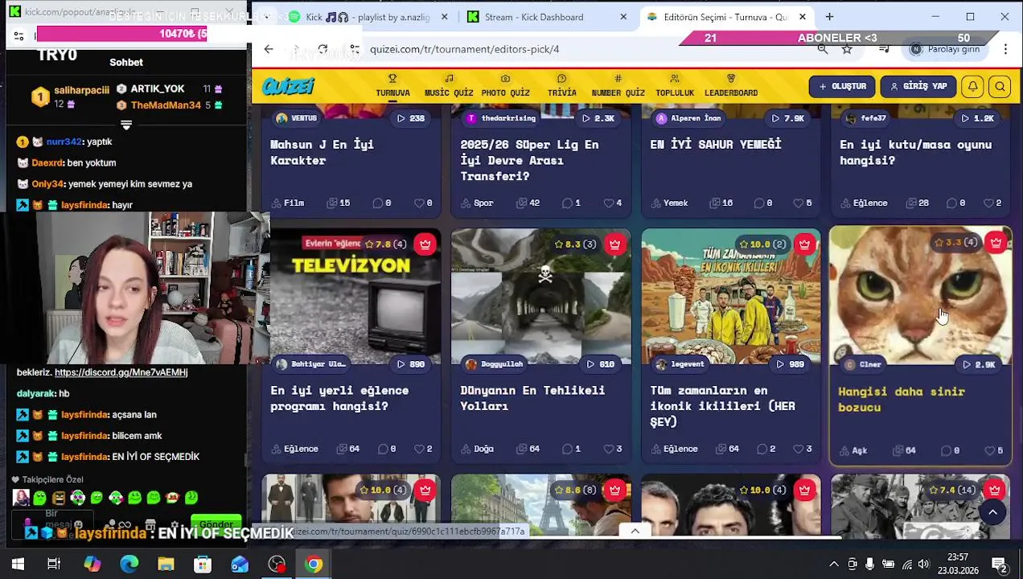Open Number Quiz section
Viewport: 1023px width, 579px height.
[x=618, y=85]
